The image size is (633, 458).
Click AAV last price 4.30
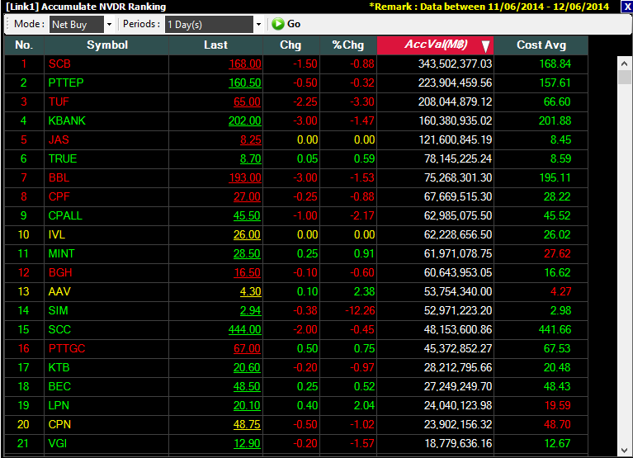(x=251, y=291)
